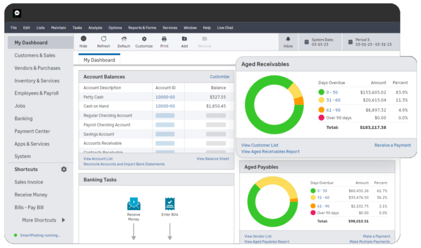Viewport: 421px width, 248px height.
Task: Click Reconcile Accounts and Import Bank Statements
Action: (x=124, y=164)
